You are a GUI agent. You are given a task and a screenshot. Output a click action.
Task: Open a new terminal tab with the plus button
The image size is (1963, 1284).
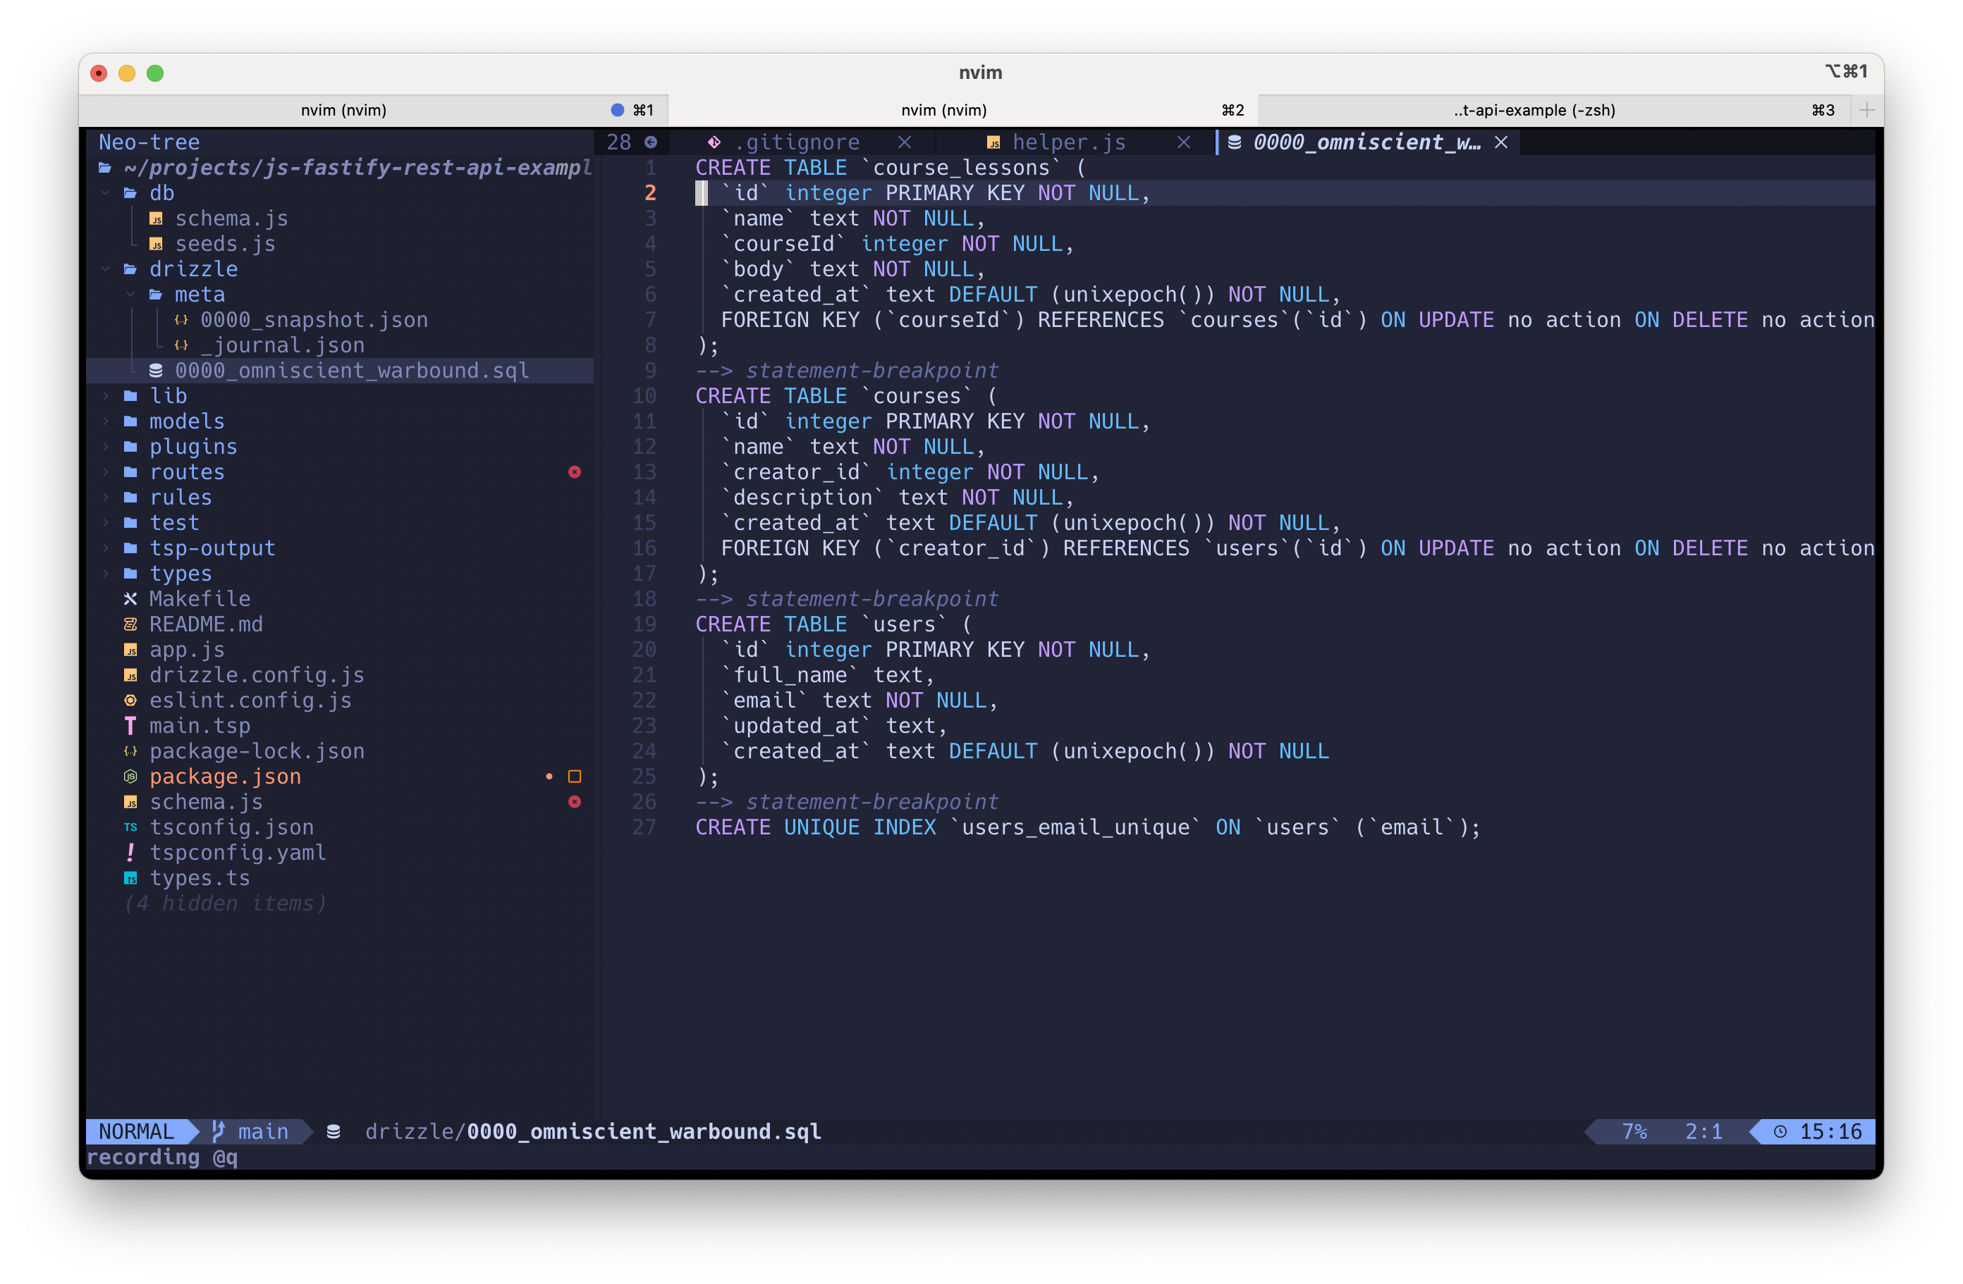pyautogui.click(x=1866, y=110)
